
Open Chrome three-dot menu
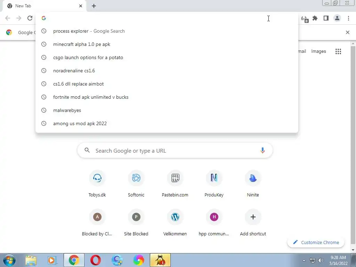(x=348, y=18)
